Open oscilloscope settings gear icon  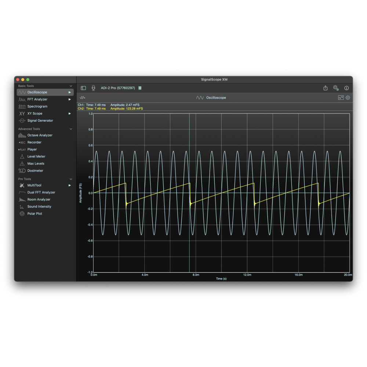[x=348, y=98]
